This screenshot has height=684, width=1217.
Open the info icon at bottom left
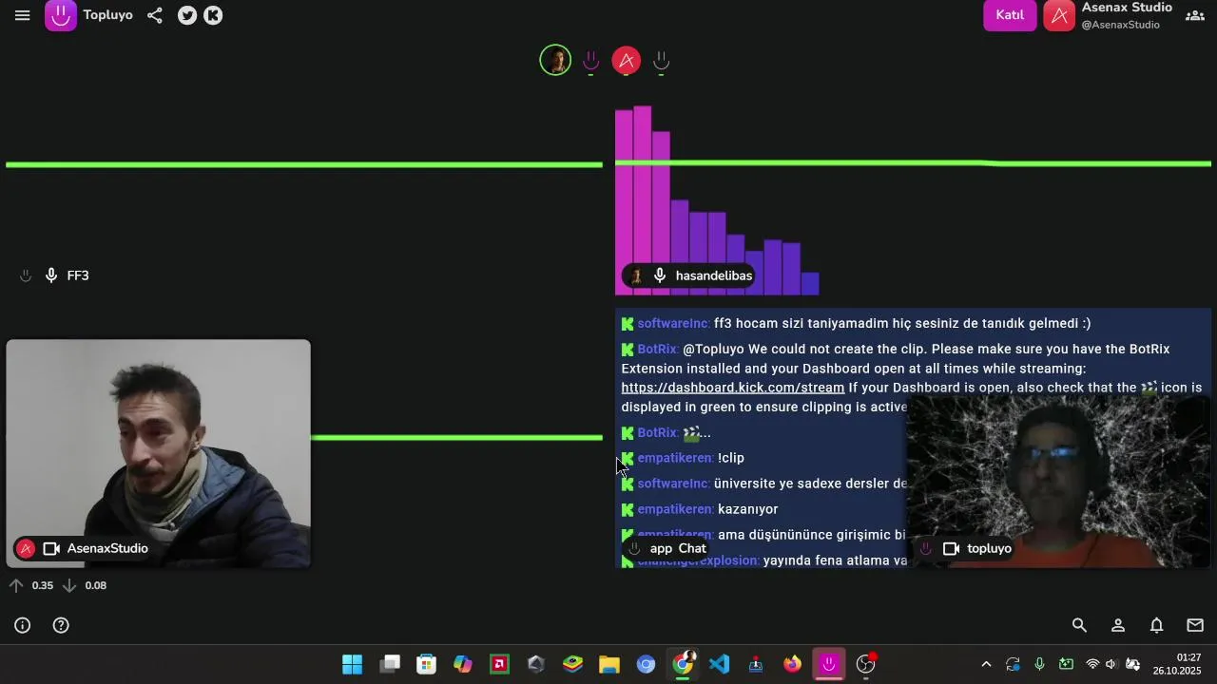coord(23,625)
